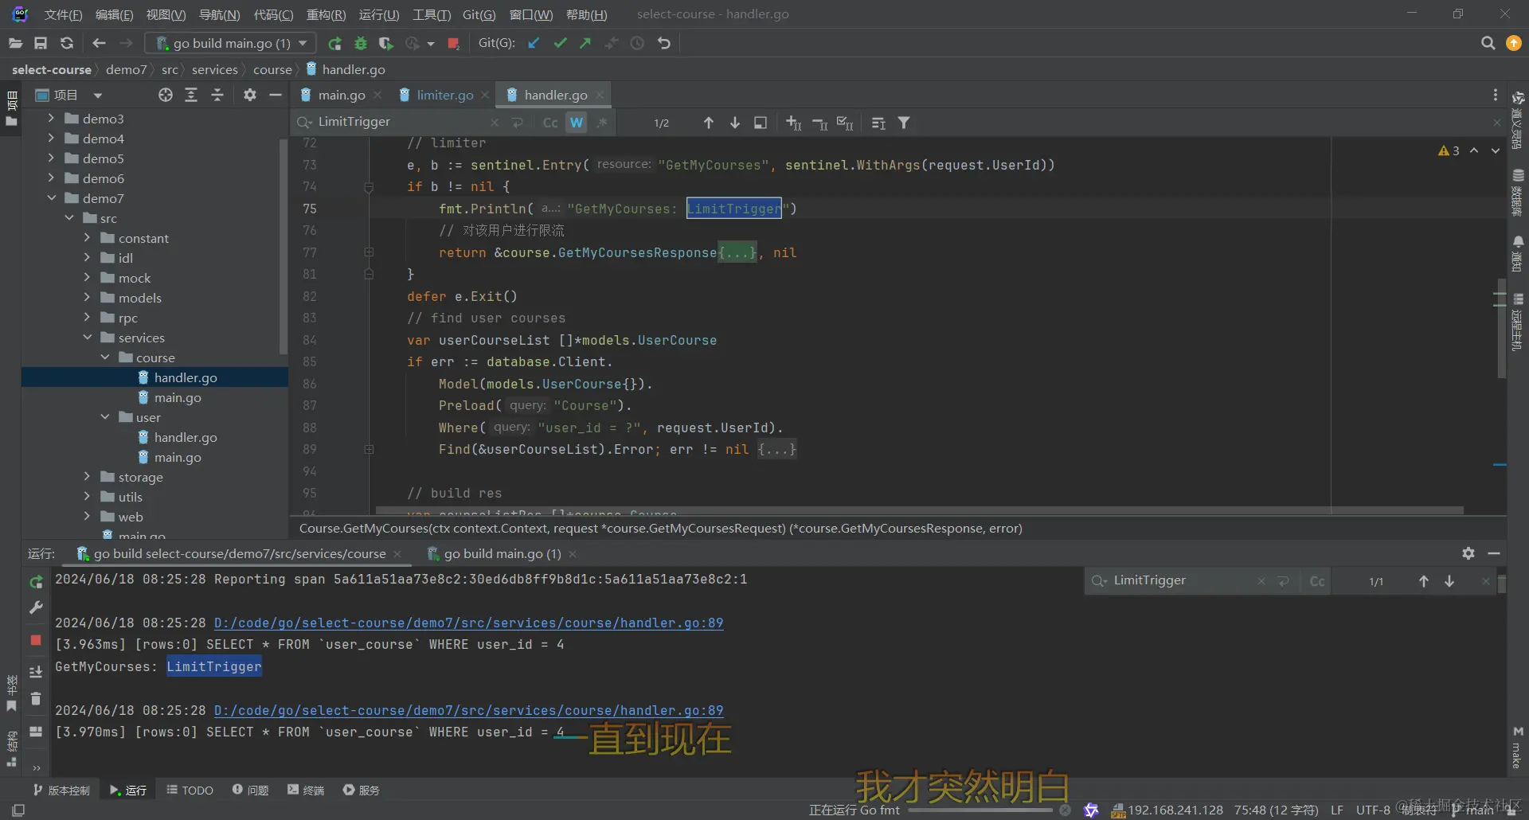Open the TODO tool window

tap(190, 790)
